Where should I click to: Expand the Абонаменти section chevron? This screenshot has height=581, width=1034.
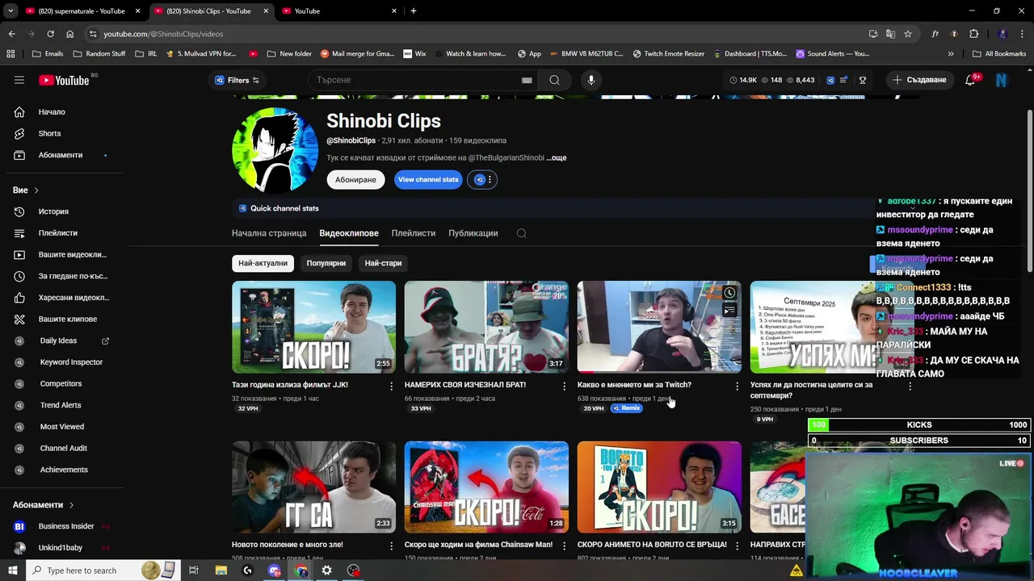71,505
